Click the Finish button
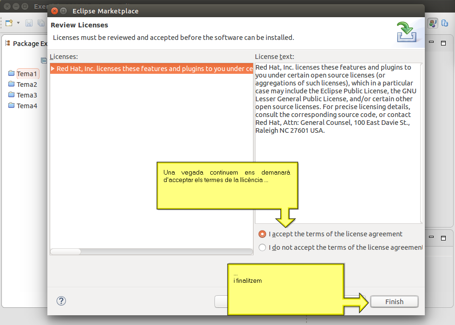 394,301
